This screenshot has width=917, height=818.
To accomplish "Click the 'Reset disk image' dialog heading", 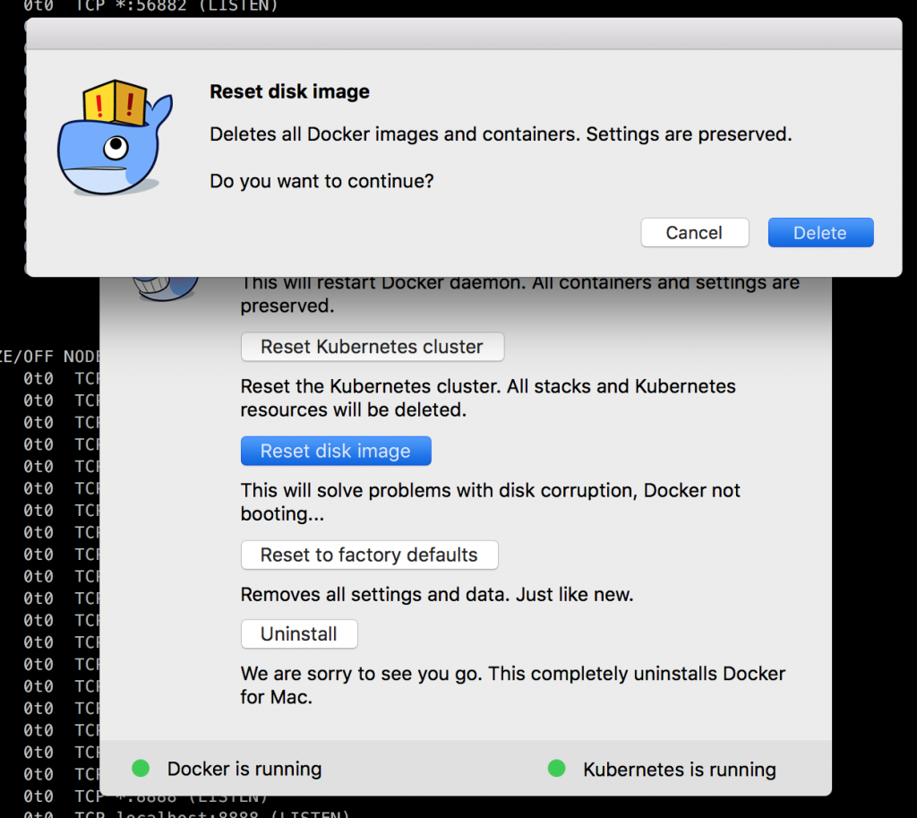I will 289,91.
